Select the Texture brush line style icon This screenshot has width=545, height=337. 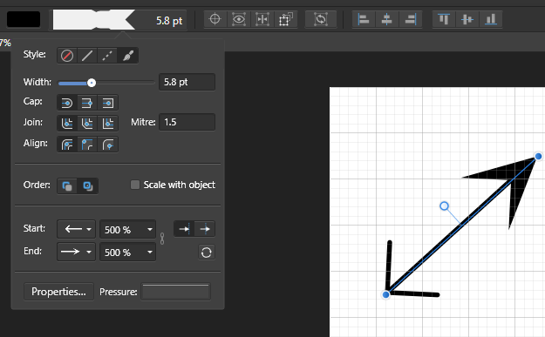tap(128, 56)
